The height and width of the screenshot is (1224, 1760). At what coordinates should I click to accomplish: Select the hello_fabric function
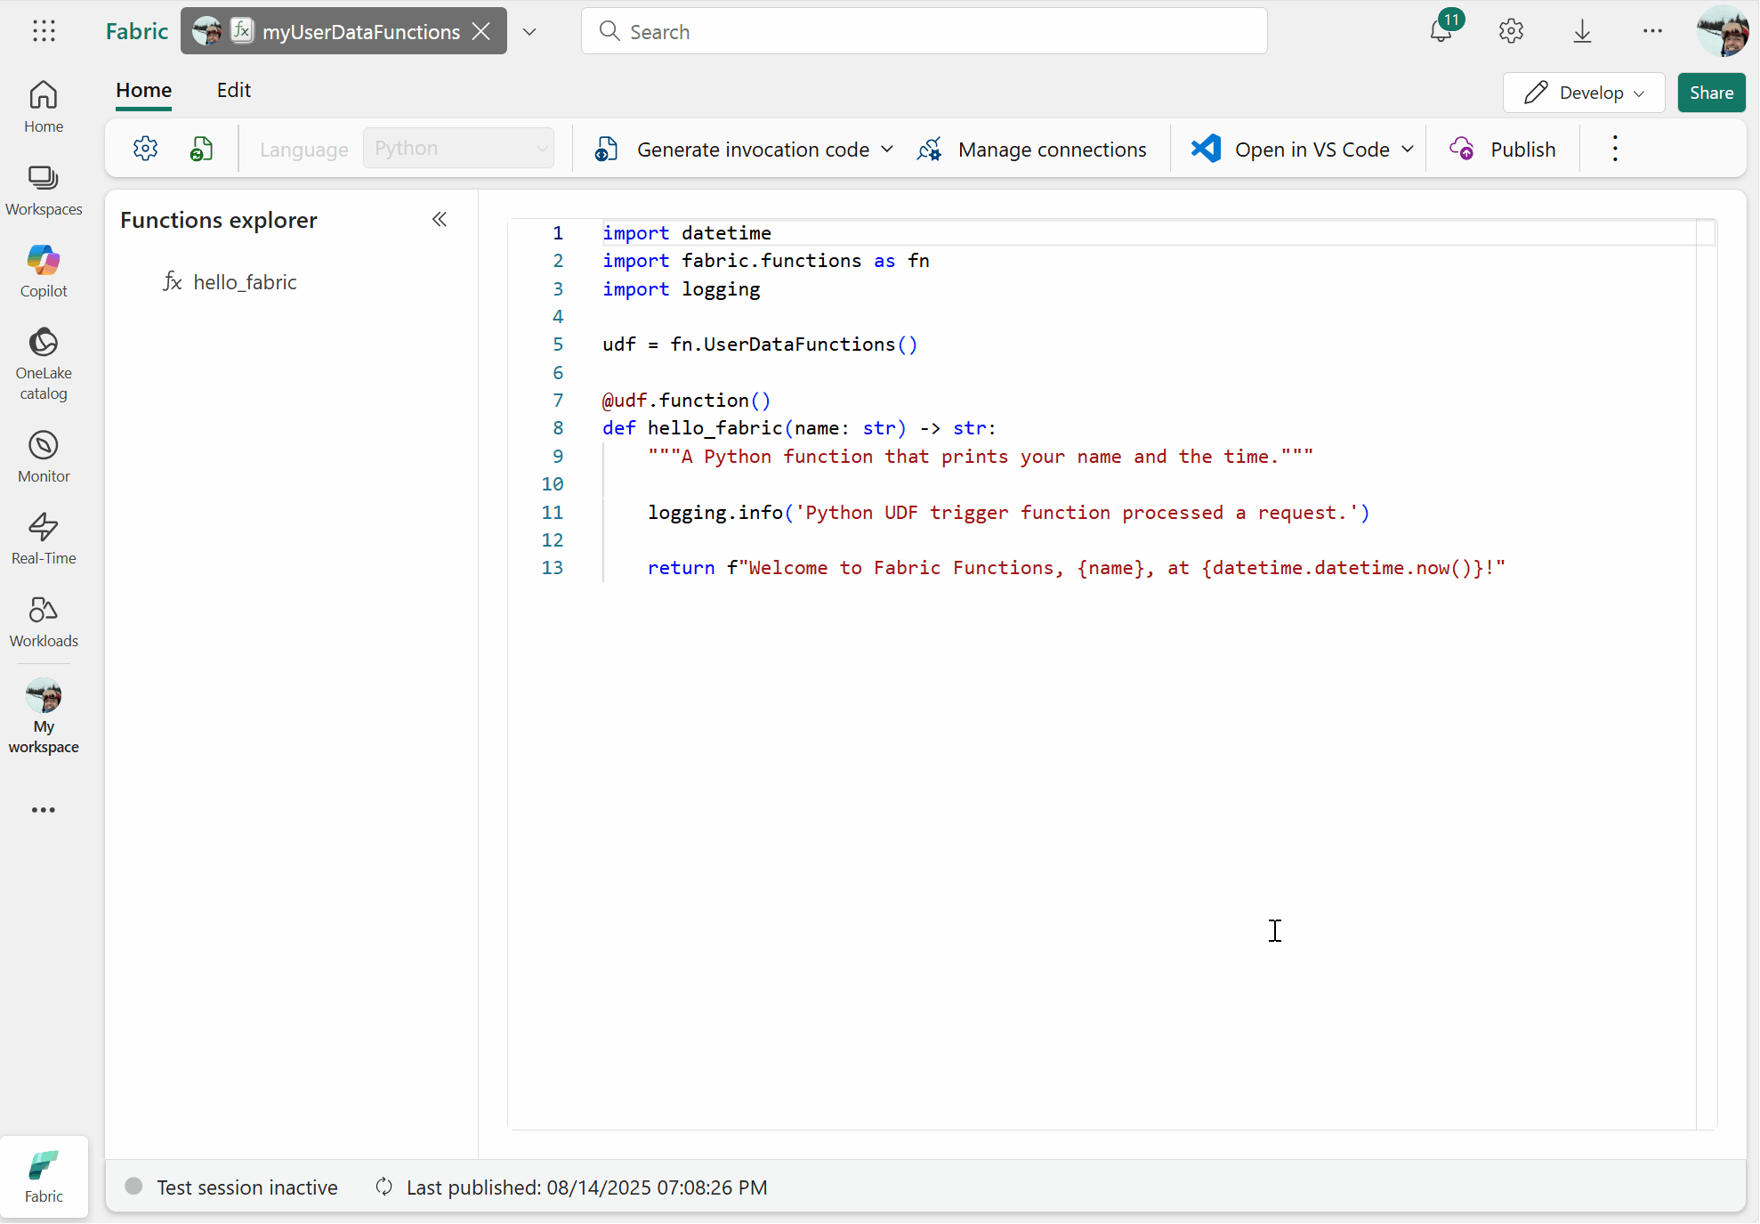tap(244, 281)
